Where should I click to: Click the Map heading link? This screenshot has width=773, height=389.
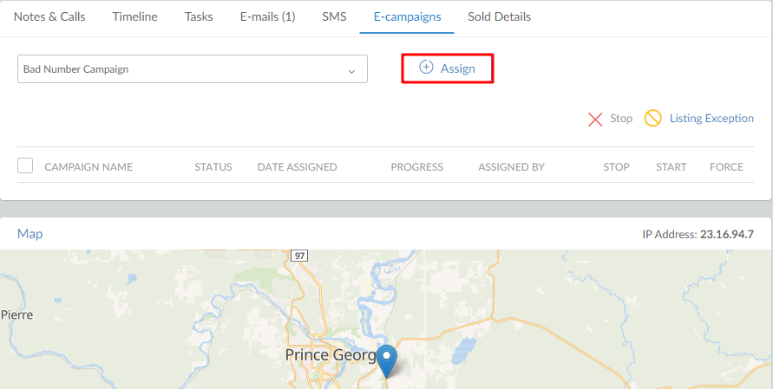coord(29,234)
